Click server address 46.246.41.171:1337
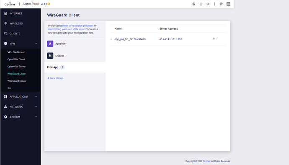The image size is (289, 165). [170, 39]
